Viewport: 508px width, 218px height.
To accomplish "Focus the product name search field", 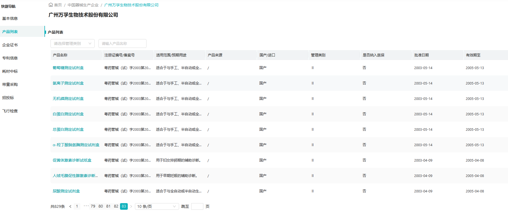I will (x=122, y=43).
